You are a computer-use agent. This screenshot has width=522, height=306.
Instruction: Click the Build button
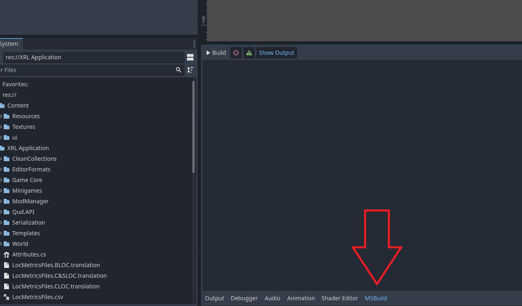point(216,53)
